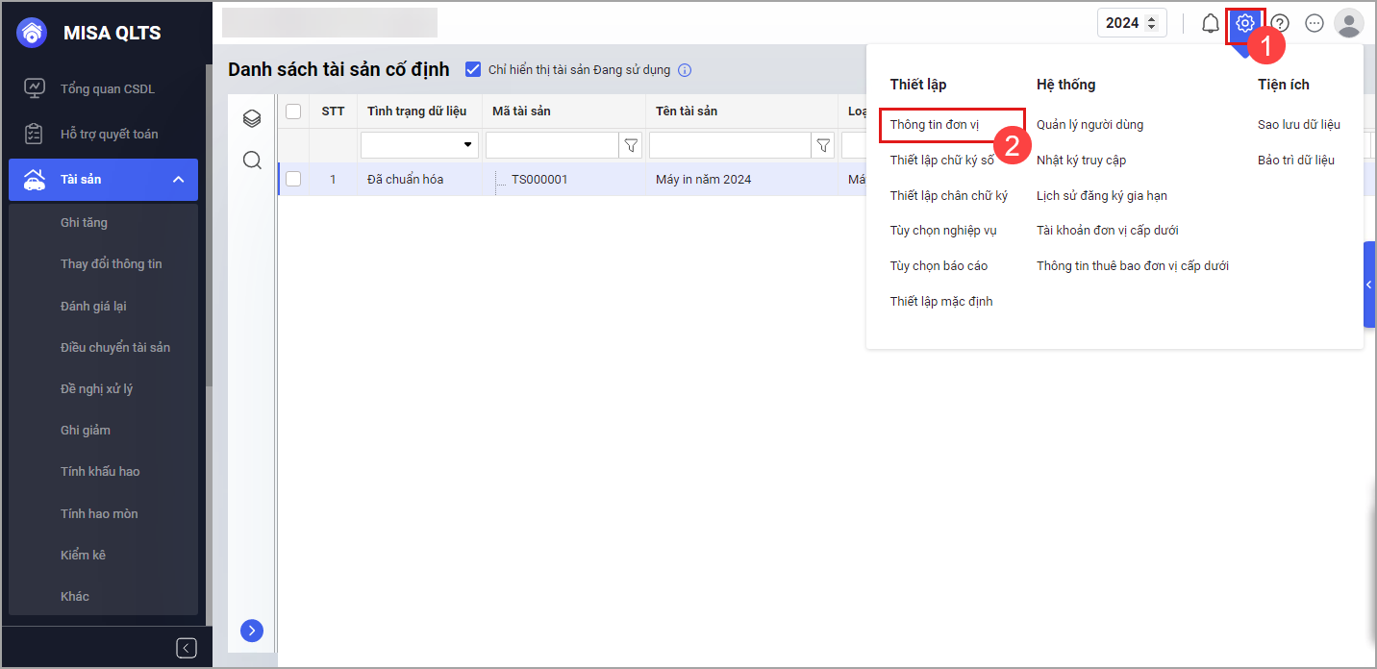Click the blue expand arrow circle button
Screen dimensions: 1377x669
click(x=252, y=631)
